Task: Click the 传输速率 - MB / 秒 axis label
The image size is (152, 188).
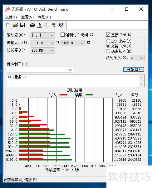Action: [62, 170]
